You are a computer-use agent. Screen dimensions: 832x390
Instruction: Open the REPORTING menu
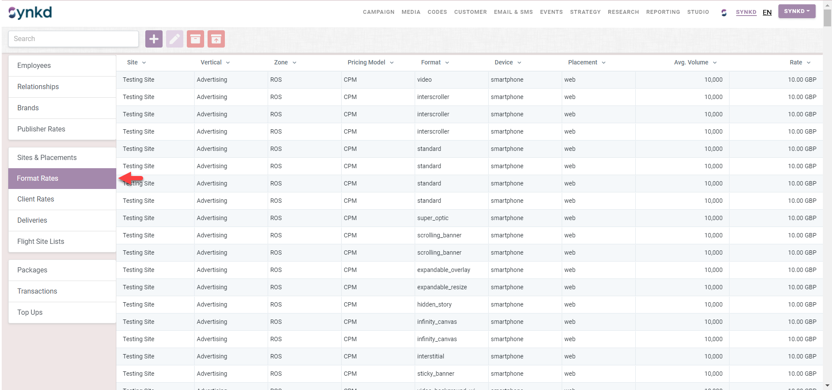point(663,12)
